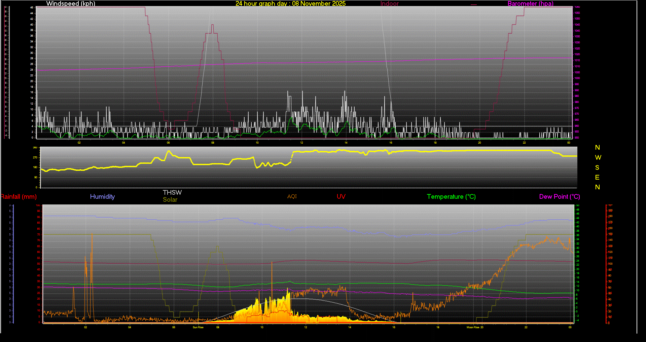Viewport: 646px width, 342px height.
Task: Click the Windspeed (kph) legend label
Action: 71,4
